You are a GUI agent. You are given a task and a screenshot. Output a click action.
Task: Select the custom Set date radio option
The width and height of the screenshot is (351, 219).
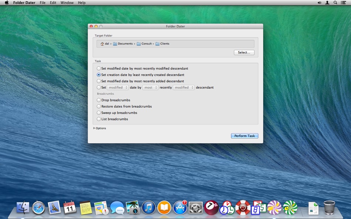pyautogui.click(x=99, y=87)
